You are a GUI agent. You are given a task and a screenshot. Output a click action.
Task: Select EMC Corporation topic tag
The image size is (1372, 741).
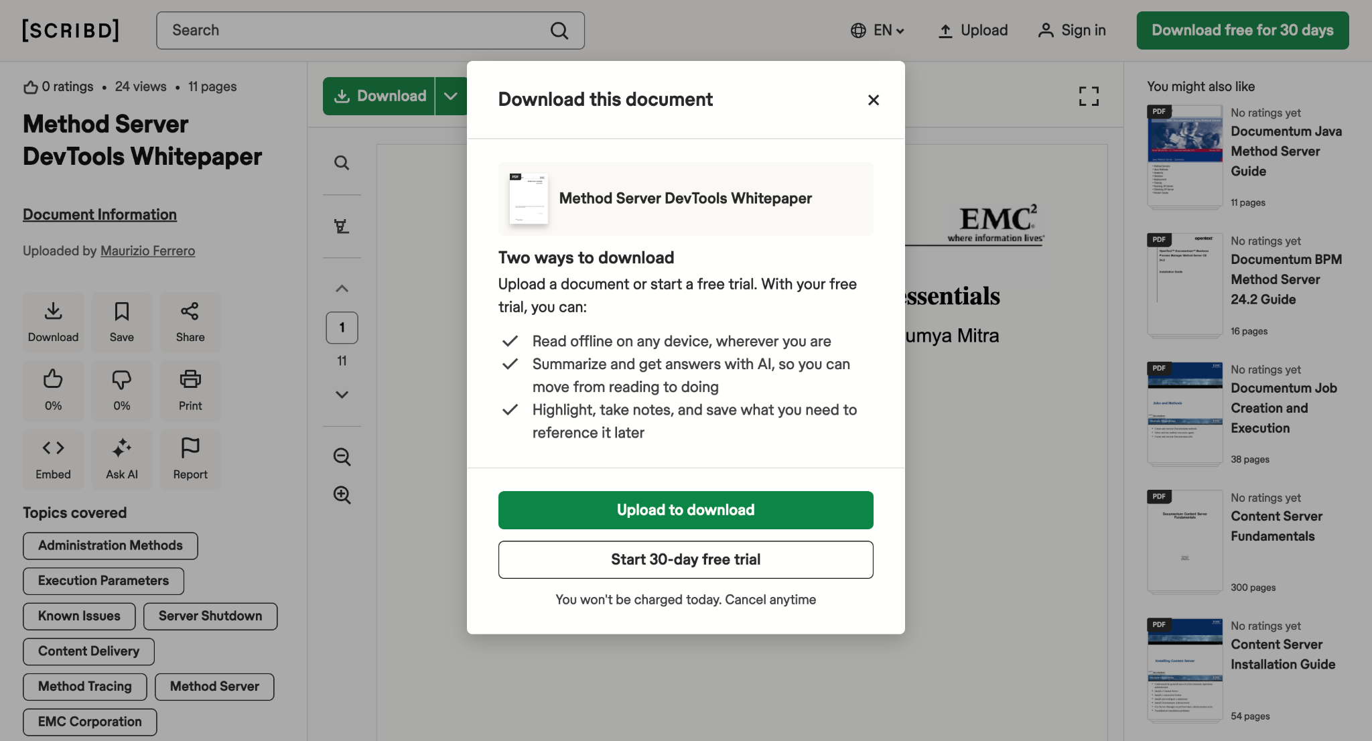tap(90, 722)
